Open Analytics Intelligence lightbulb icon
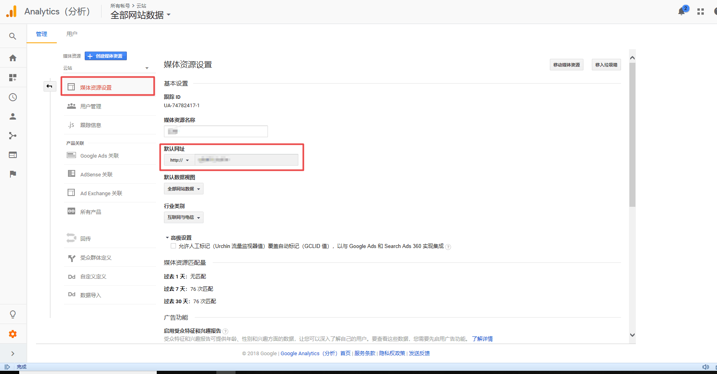This screenshot has width=717, height=374. [x=12, y=314]
